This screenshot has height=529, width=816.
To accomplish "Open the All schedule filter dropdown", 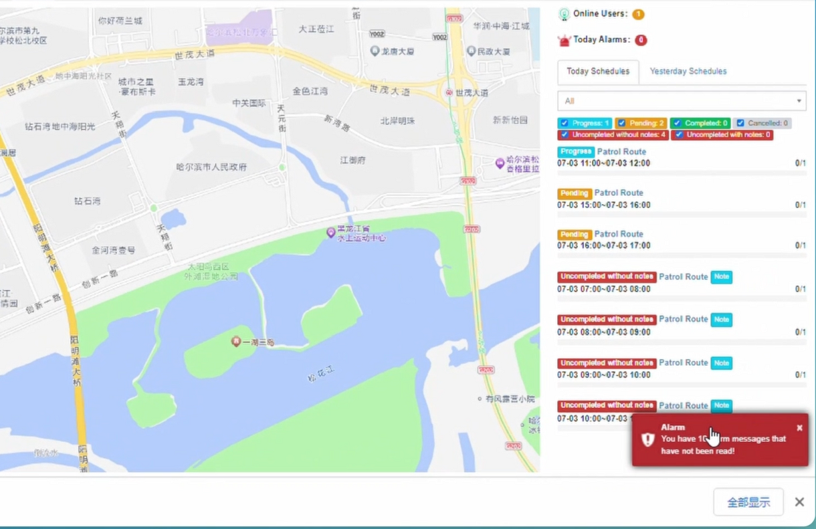I will pyautogui.click(x=682, y=101).
